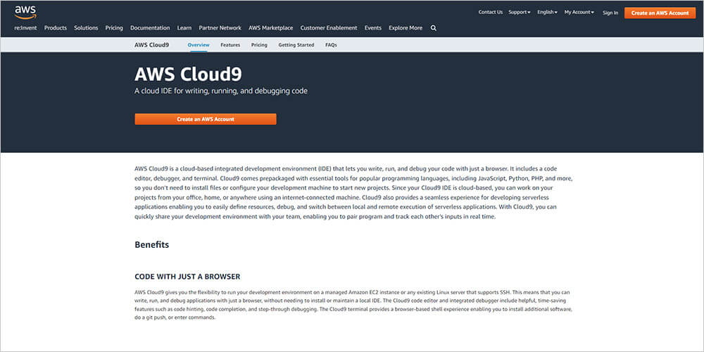Open the Products menu

click(55, 28)
